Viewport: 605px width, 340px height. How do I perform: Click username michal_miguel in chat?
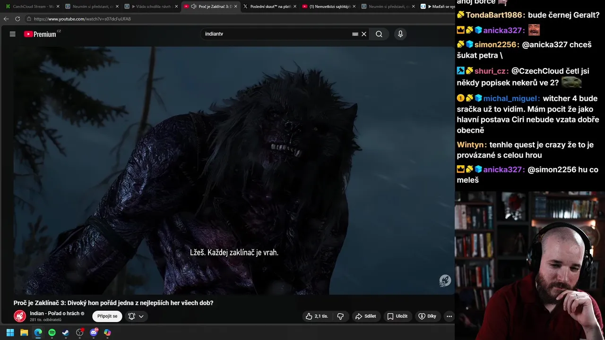(x=511, y=99)
